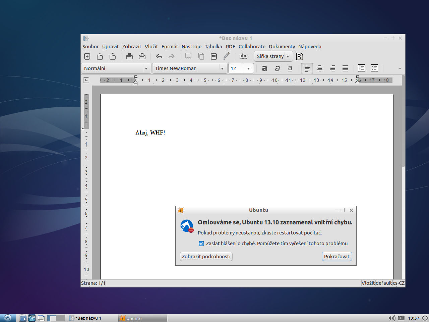Click the Pokračovat button
The width and height of the screenshot is (429, 322).
(337, 257)
